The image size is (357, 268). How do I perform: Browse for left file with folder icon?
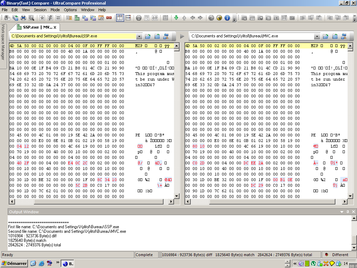[148, 36]
